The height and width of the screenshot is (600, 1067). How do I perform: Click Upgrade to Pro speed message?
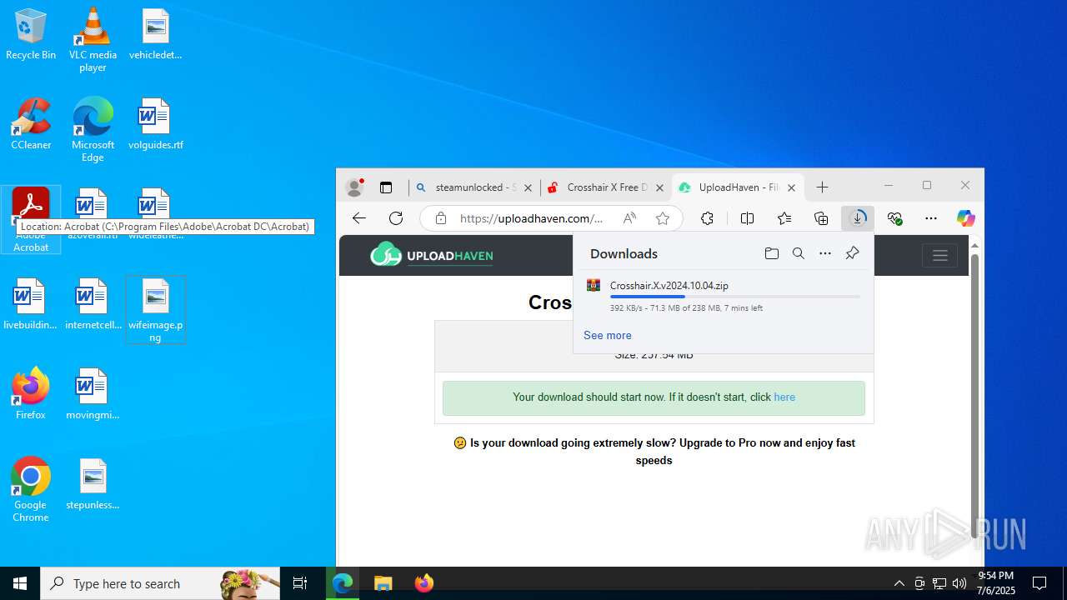[654, 452]
